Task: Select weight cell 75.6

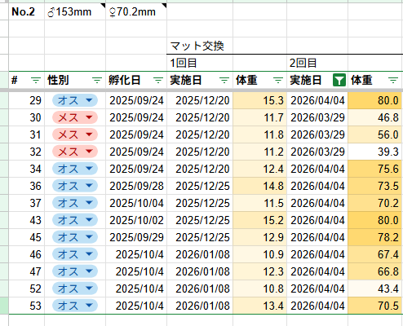Action: click(375, 169)
